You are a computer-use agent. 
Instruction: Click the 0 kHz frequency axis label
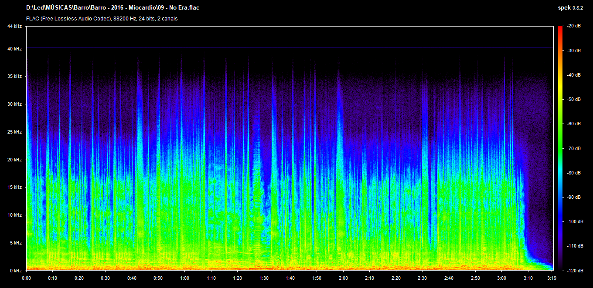pyautogui.click(x=16, y=271)
